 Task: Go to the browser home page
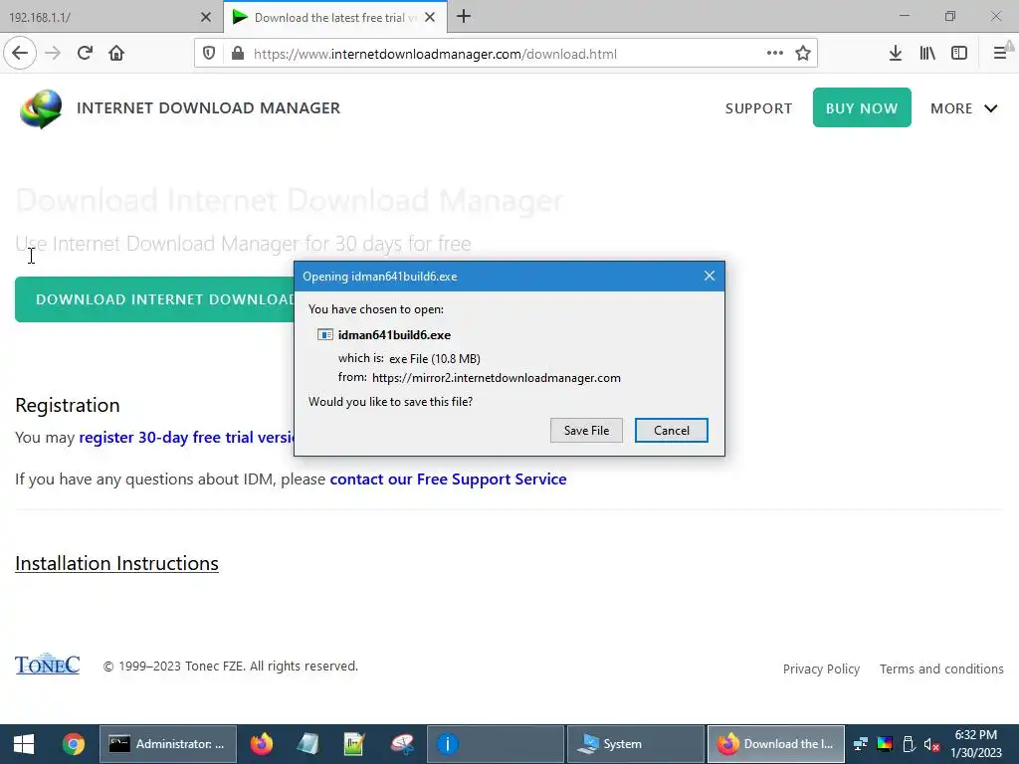pyautogui.click(x=116, y=53)
